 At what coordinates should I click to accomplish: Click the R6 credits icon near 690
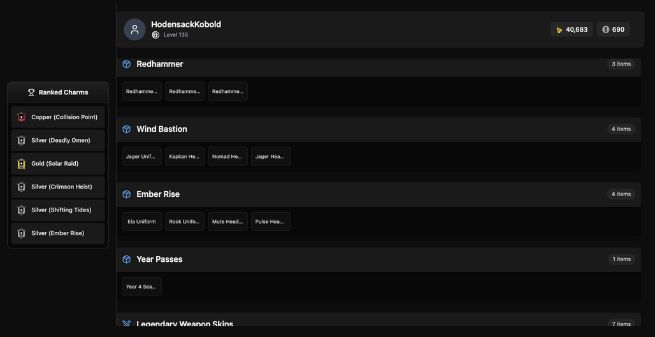(606, 30)
